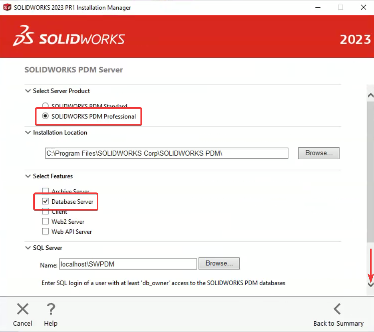Screen dimensions: 374x332
Task: Open Help via the question mark icon
Action: coord(51,309)
